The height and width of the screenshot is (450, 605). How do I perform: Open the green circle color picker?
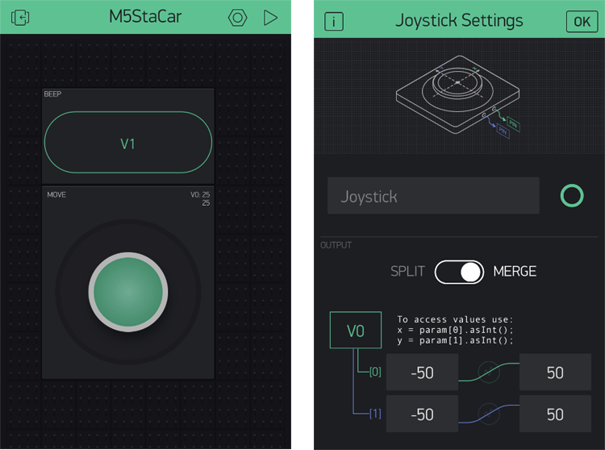pos(572,195)
